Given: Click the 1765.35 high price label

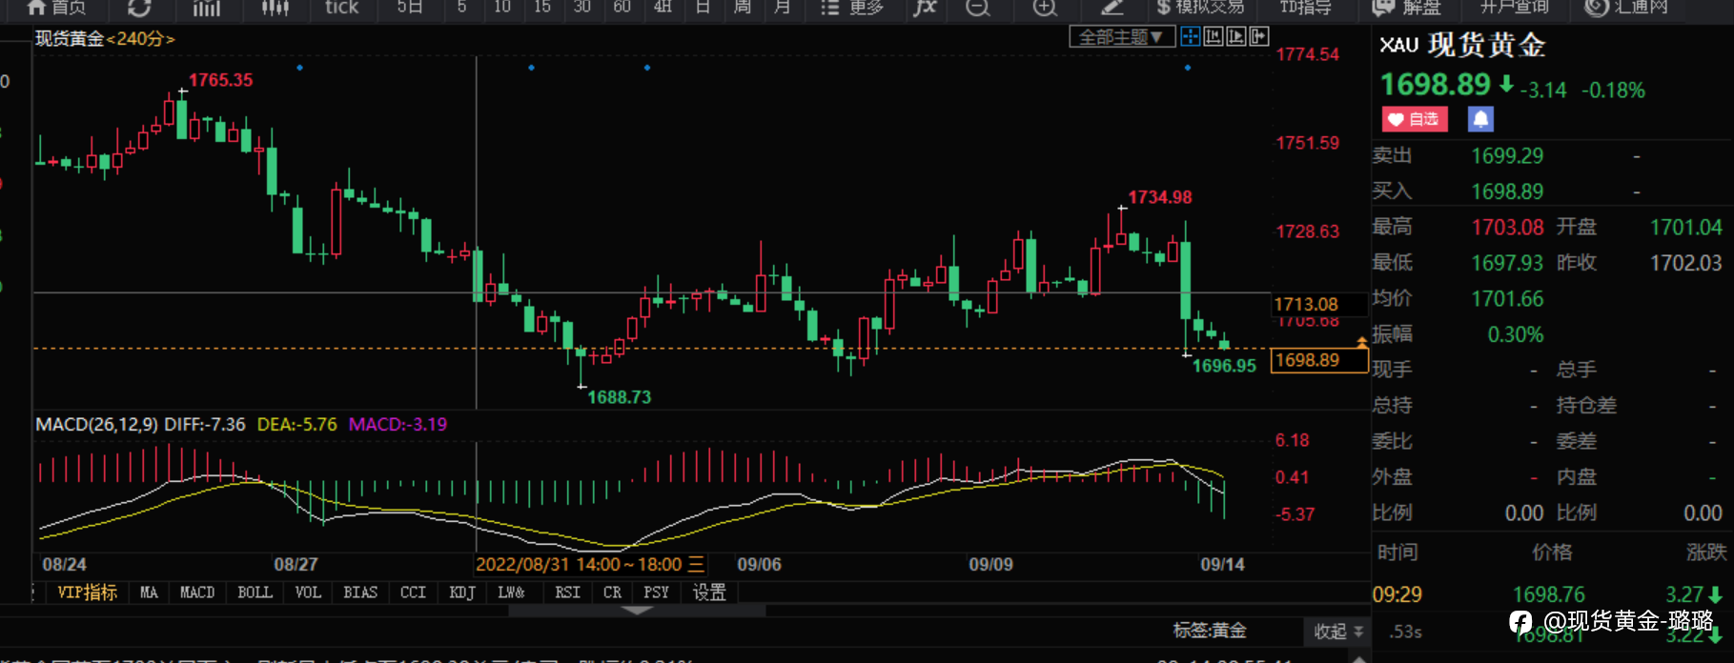Looking at the screenshot, I should click(x=220, y=80).
